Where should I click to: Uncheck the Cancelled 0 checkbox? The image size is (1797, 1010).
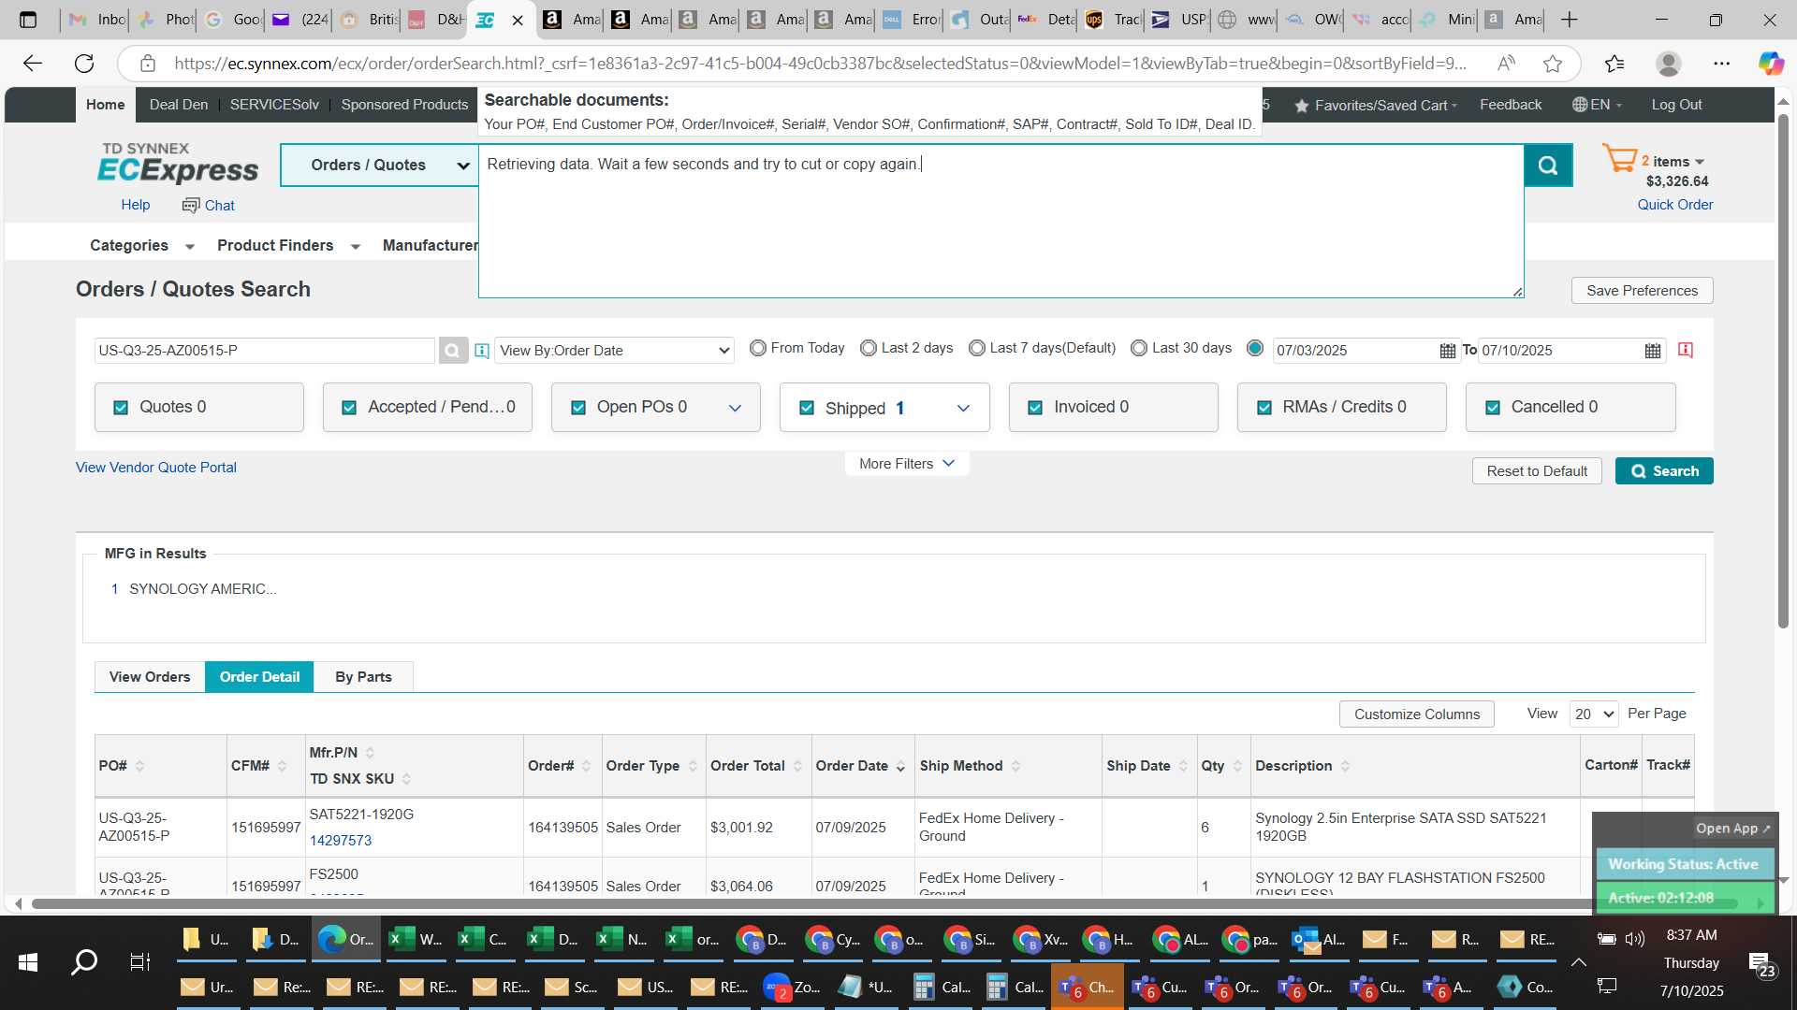point(1493,408)
